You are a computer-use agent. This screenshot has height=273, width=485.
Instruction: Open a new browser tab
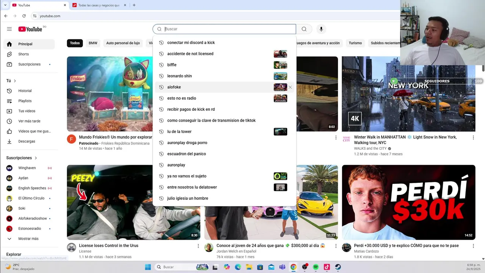tap(134, 5)
